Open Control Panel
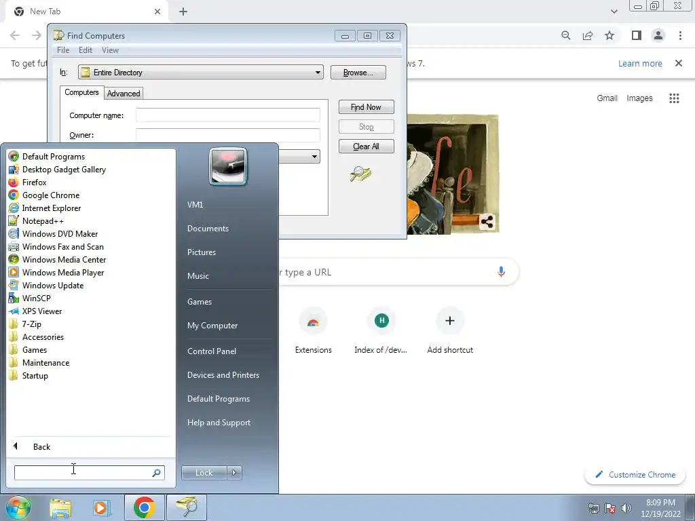 (x=212, y=351)
